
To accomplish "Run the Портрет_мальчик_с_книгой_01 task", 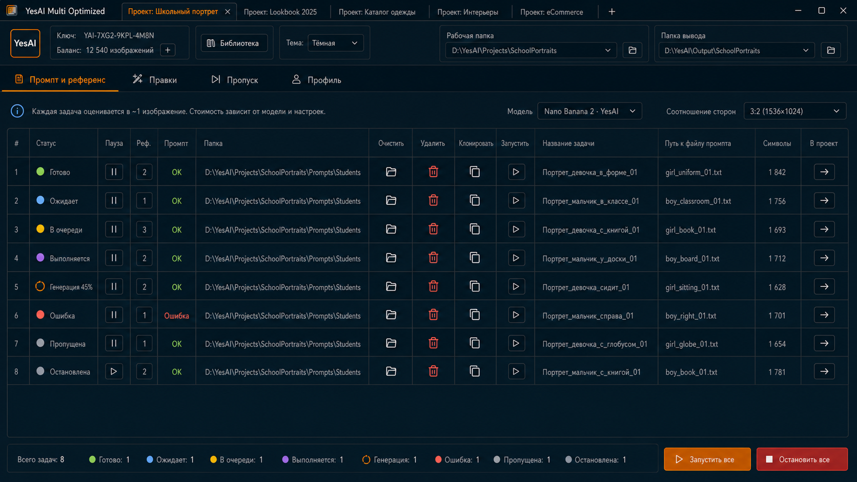I will [516, 371].
